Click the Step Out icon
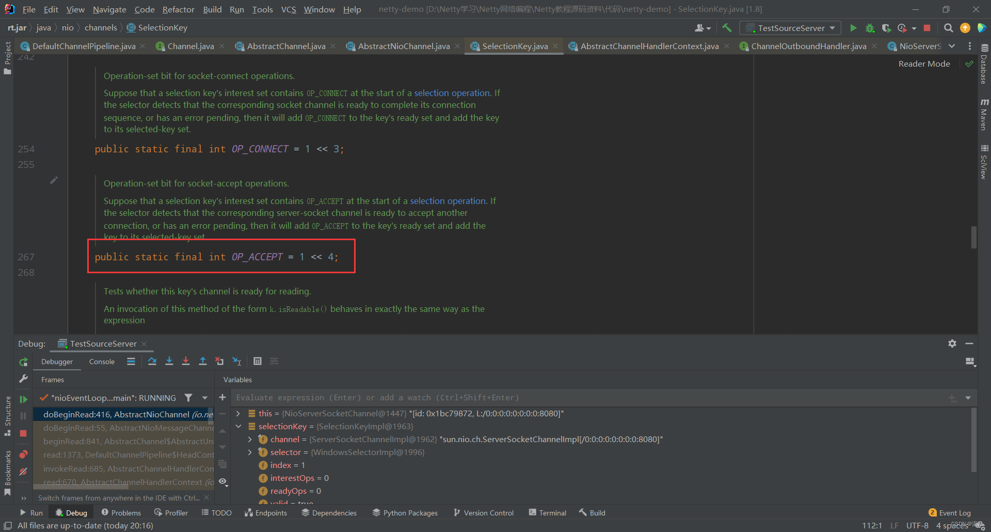 coord(203,362)
